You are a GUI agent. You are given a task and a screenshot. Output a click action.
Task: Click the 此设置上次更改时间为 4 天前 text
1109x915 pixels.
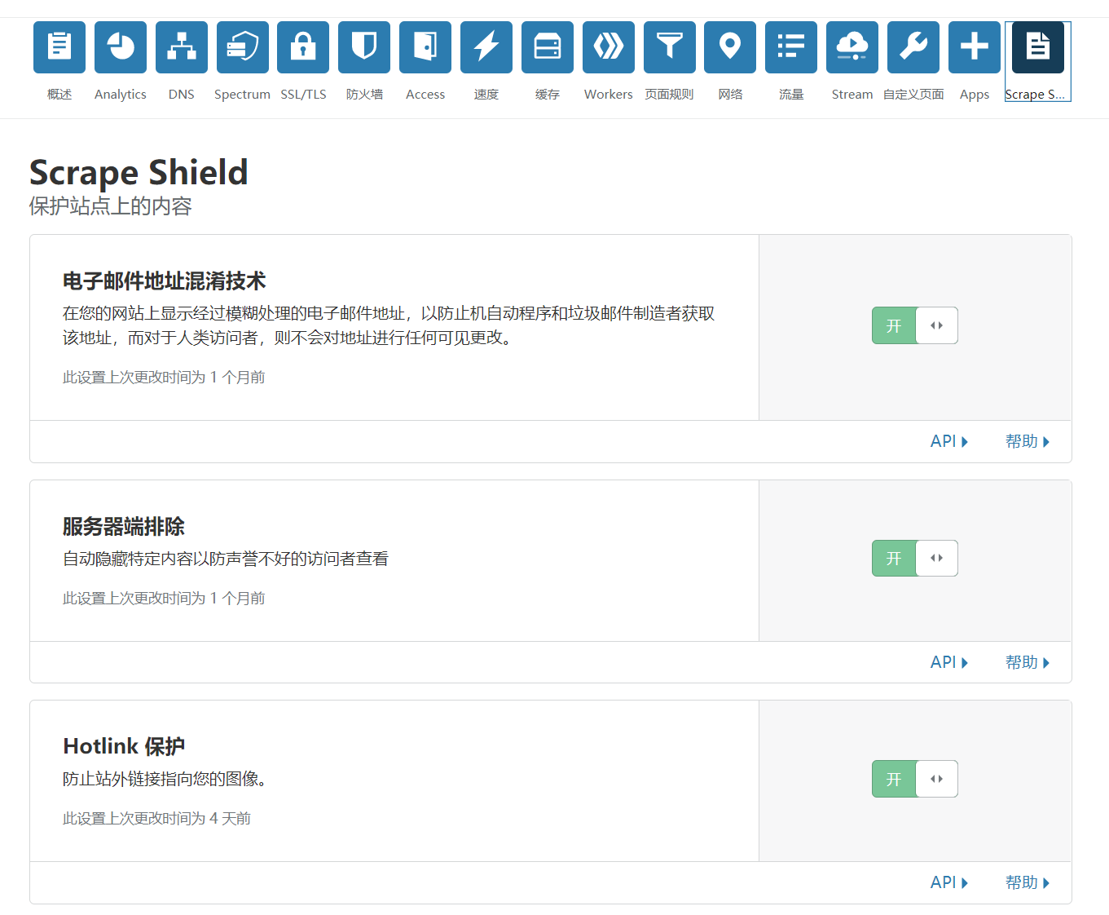pyautogui.click(x=157, y=818)
